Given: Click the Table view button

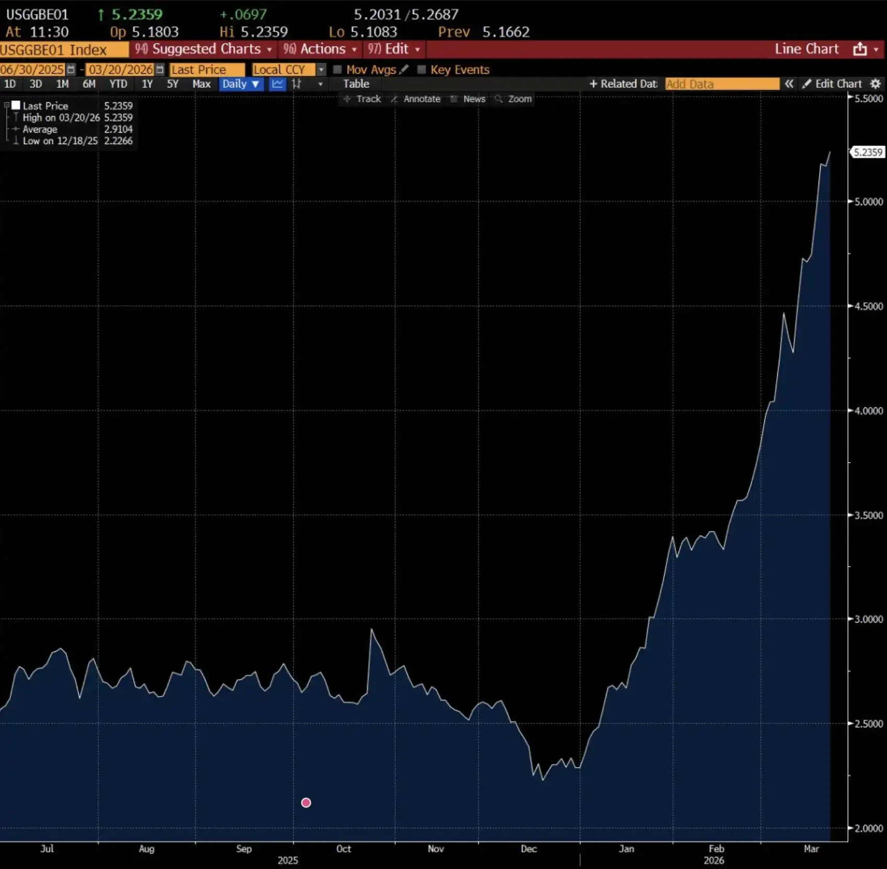Looking at the screenshot, I should click(356, 84).
